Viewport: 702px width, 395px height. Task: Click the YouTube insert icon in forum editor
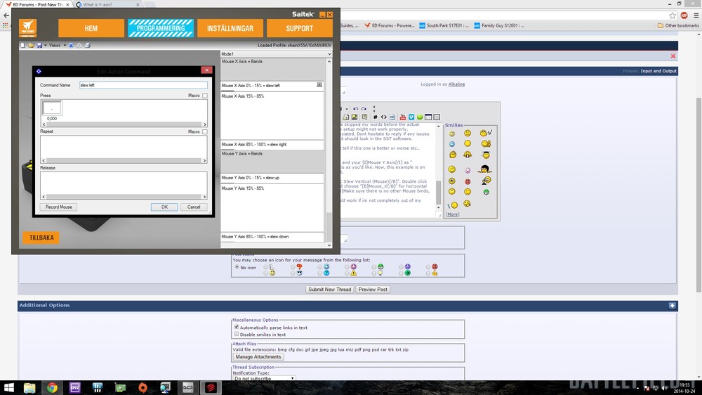tap(402, 117)
